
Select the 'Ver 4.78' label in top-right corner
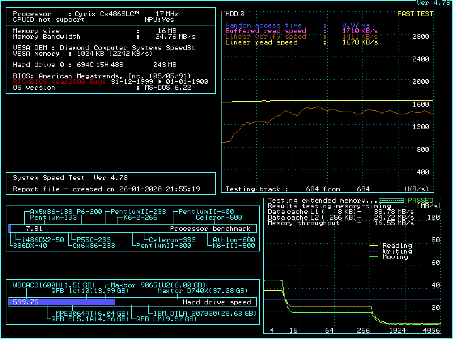[x=434, y=3]
